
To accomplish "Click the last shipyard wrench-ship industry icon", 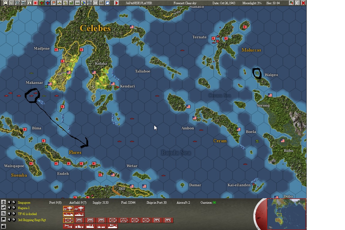I will (112, 226).
